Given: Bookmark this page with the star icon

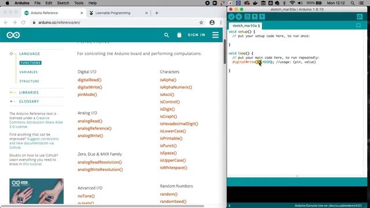Looking at the screenshot, I should click(201, 23).
